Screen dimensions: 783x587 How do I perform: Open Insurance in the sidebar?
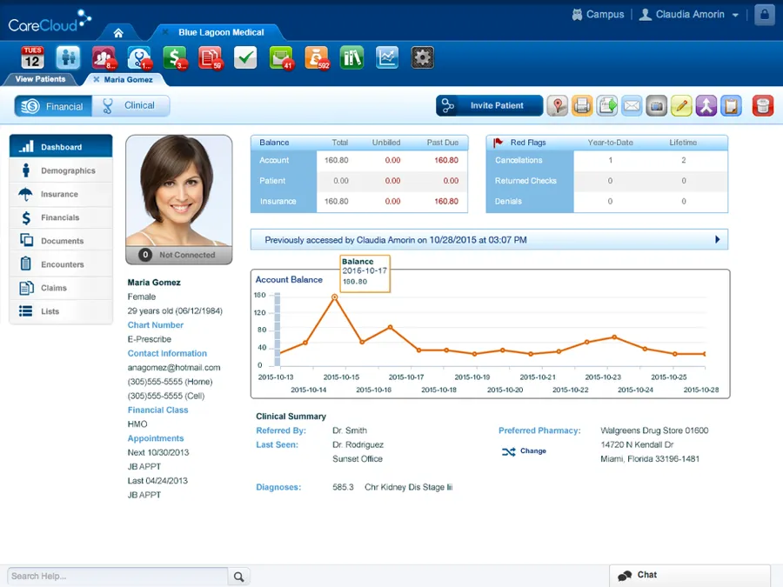pyautogui.click(x=61, y=194)
